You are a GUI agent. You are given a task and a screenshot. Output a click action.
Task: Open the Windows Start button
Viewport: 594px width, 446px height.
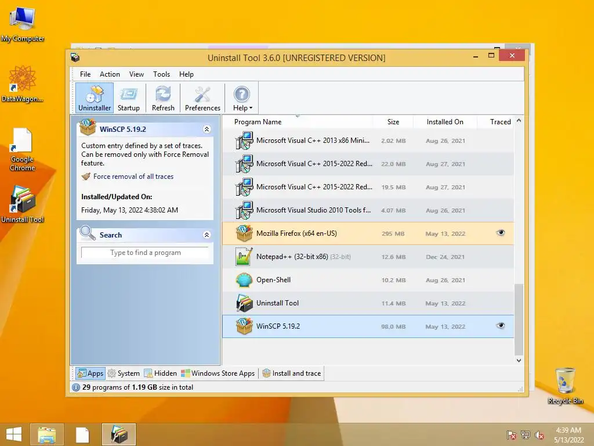tap(14, 434)
